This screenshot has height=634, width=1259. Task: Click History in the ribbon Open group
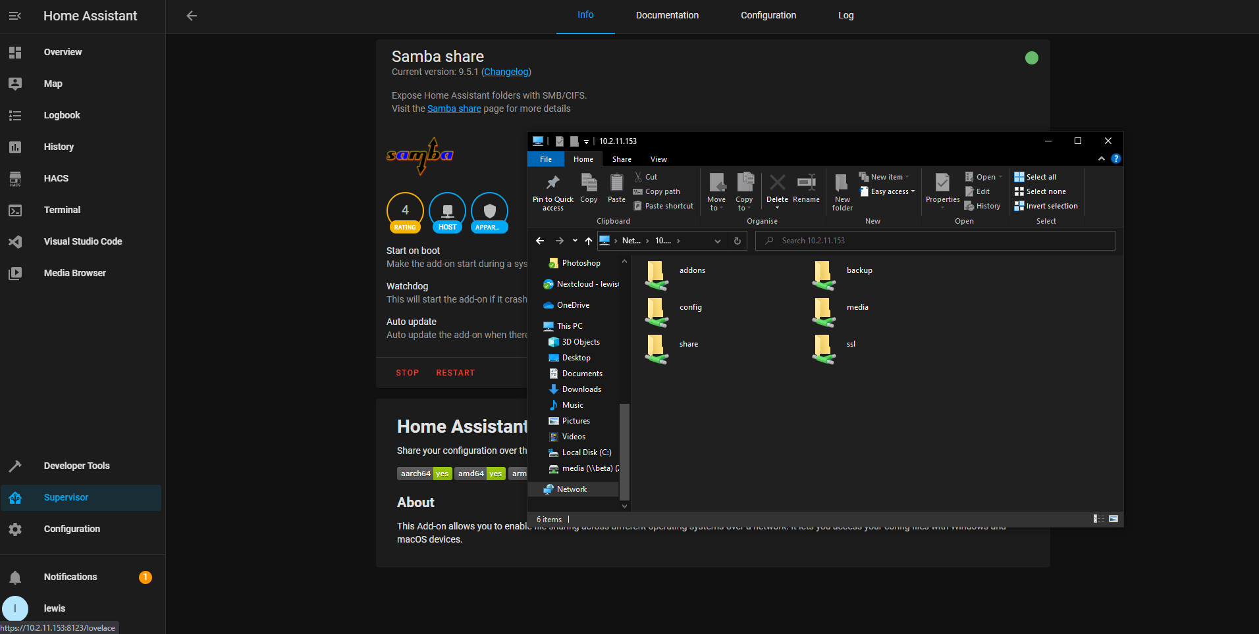[982, 206]
